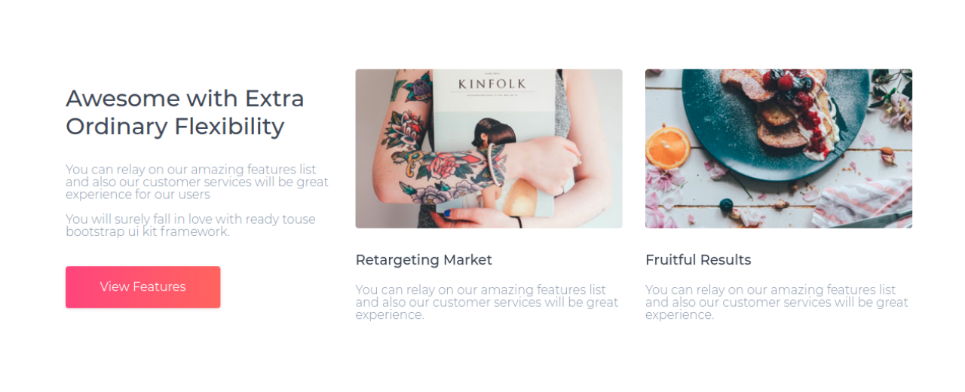The image size is (965, 392).
Task: Select the Retargeting Market heading
Action: pyautogui.click(x=424, y=260)
